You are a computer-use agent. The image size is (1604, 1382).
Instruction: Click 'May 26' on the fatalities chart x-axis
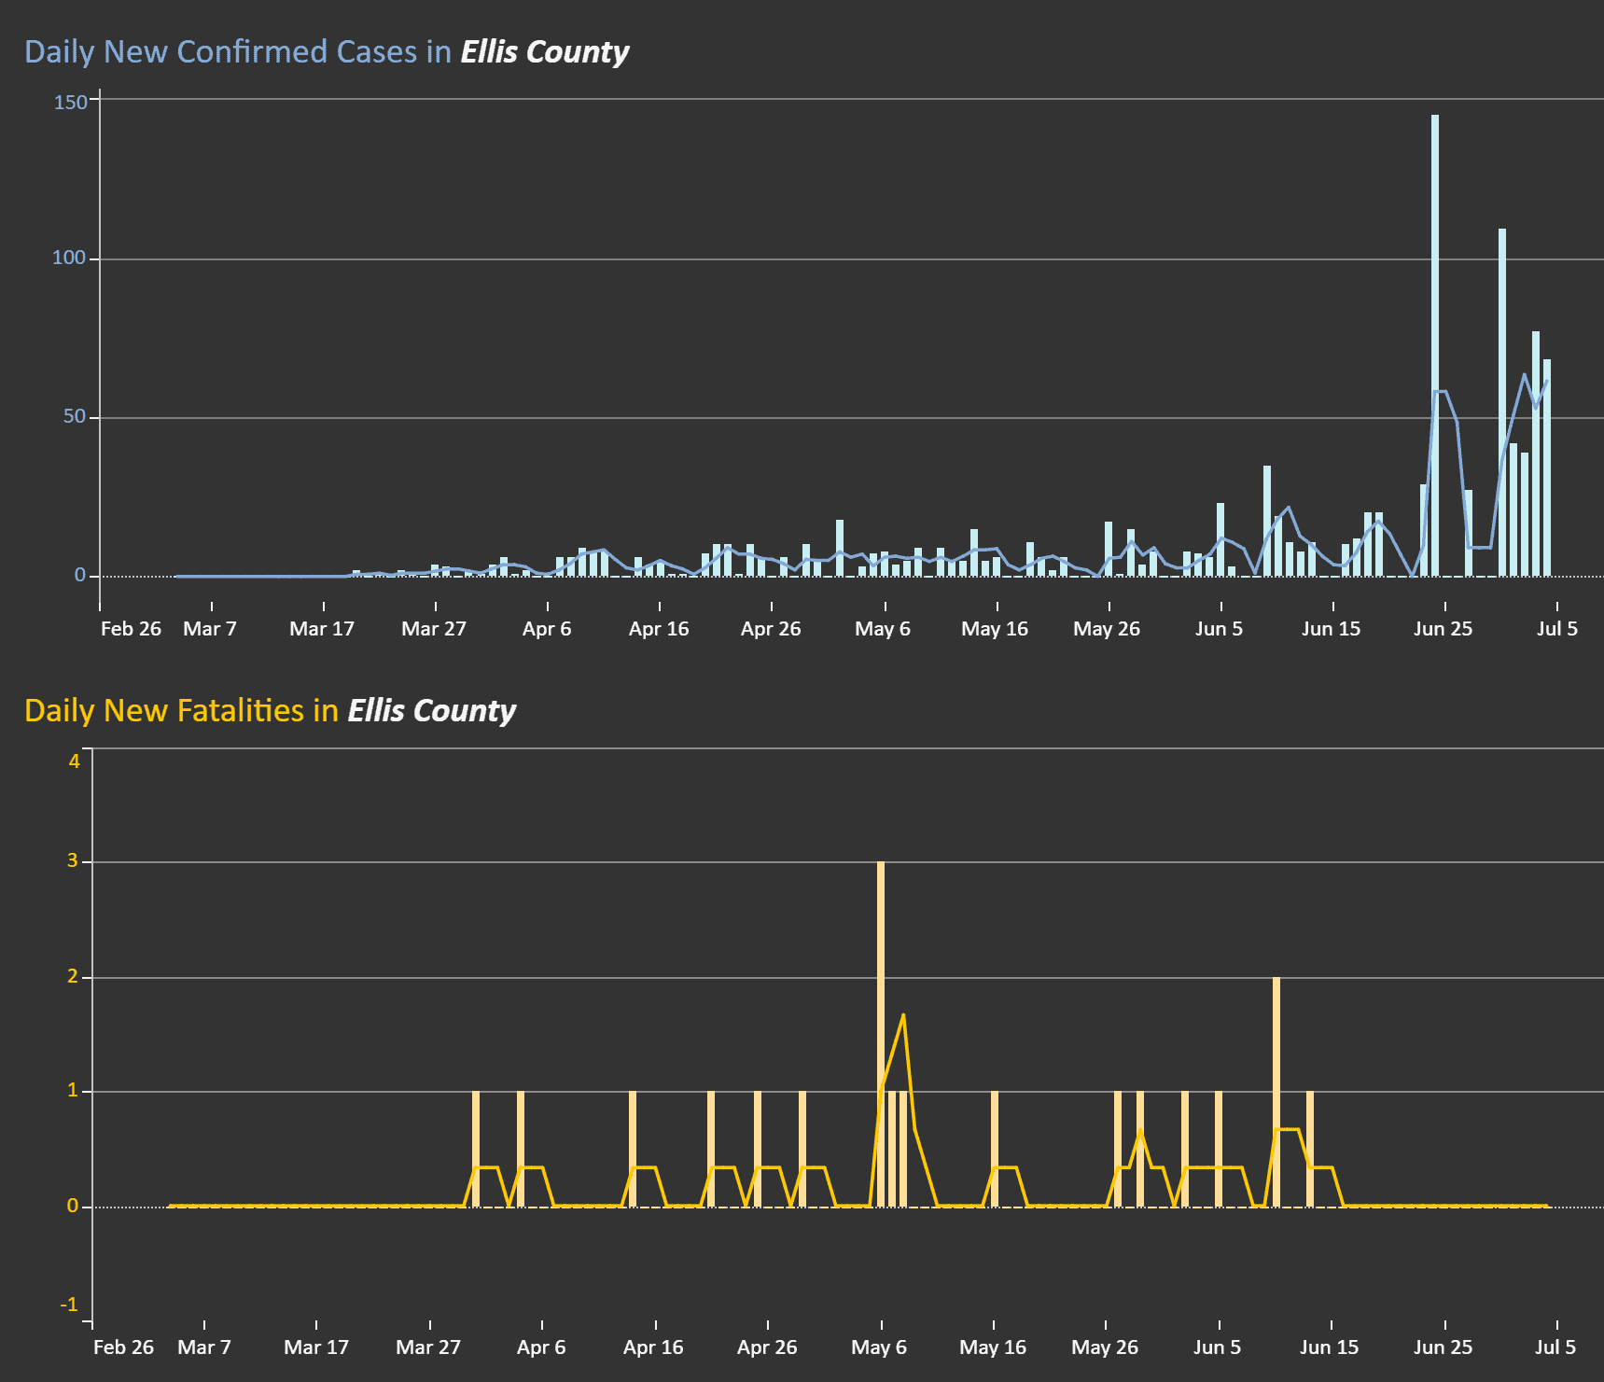1105,1347
